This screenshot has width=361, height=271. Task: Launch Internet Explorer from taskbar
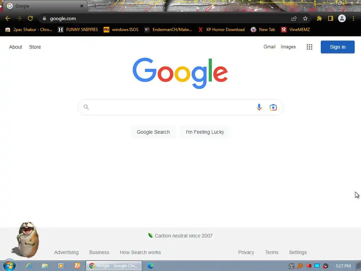29,266
